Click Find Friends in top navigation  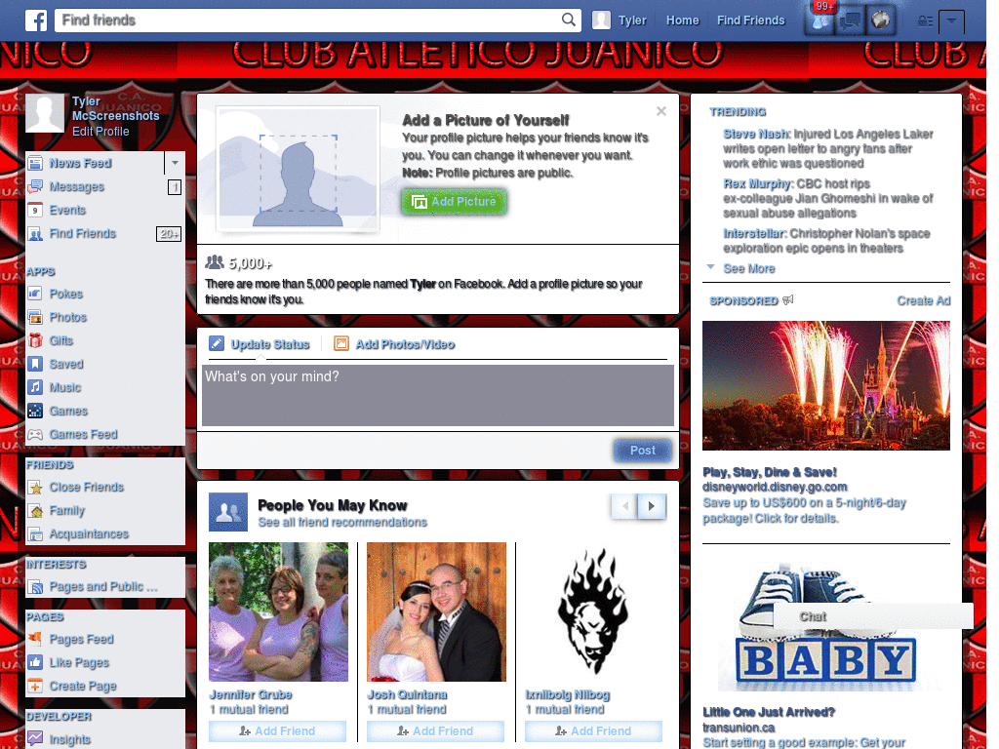(x=750, y=20)
